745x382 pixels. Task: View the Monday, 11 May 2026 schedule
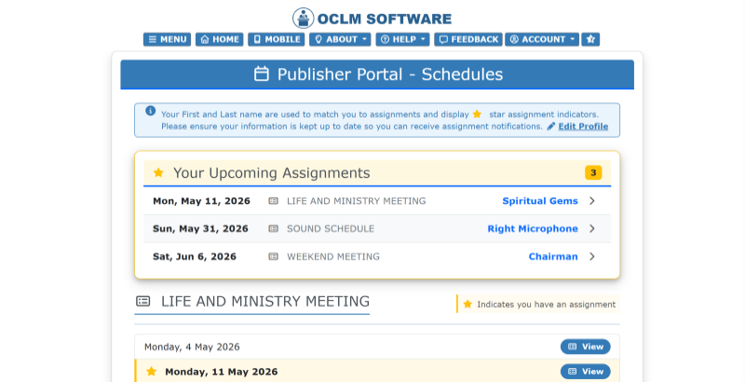tap(586, 372)
